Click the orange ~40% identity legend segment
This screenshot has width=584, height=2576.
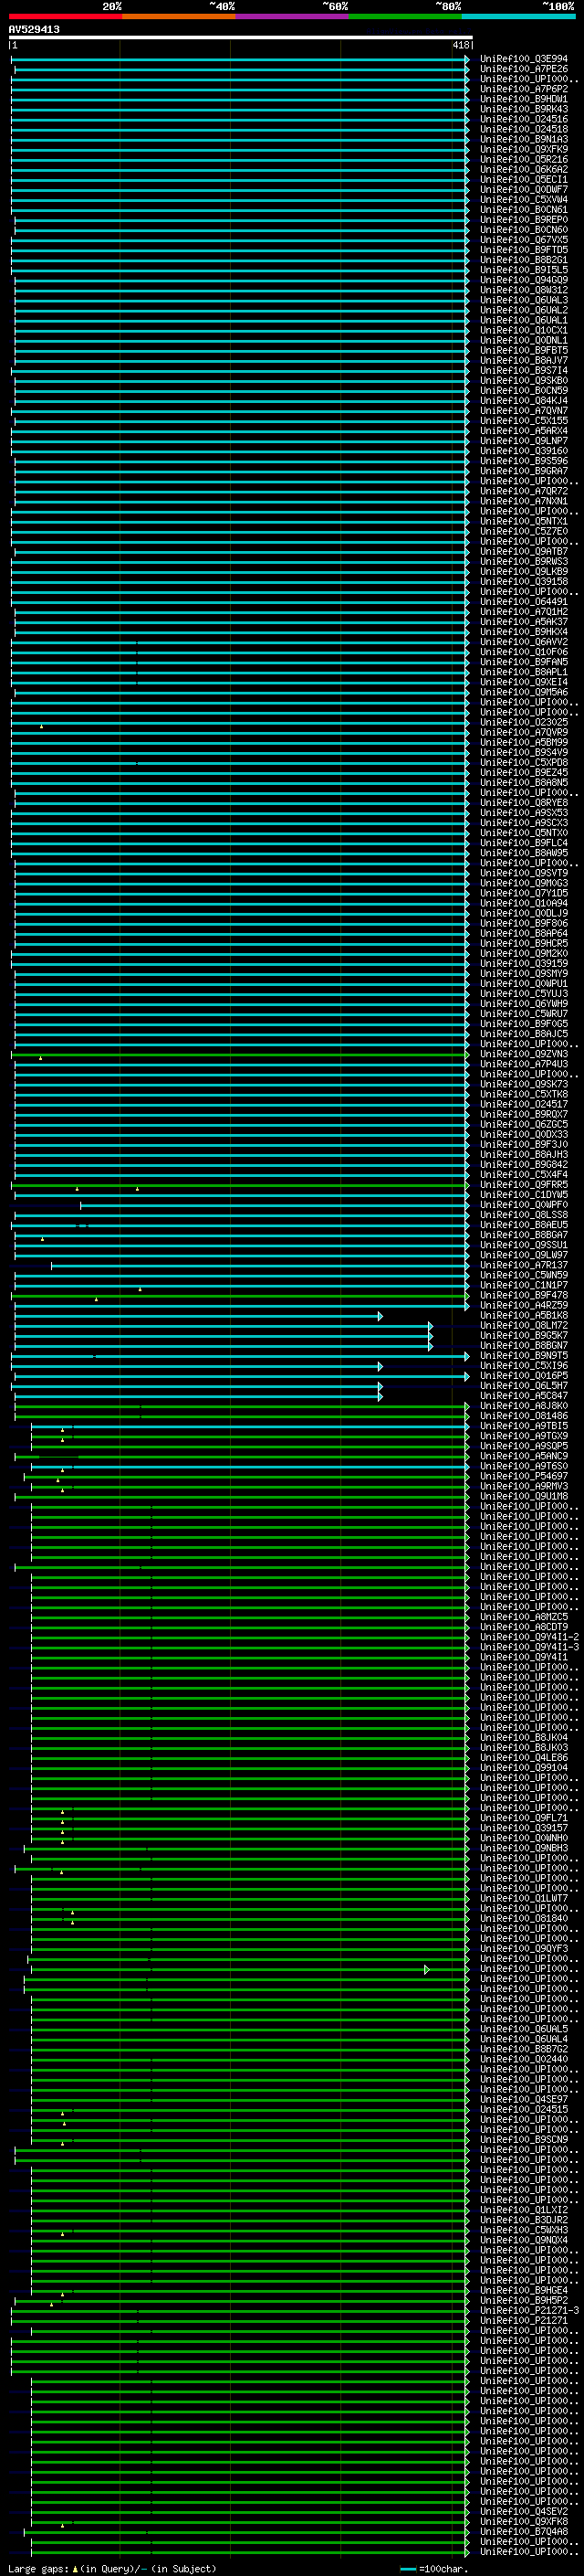click(x=179, y=16)
